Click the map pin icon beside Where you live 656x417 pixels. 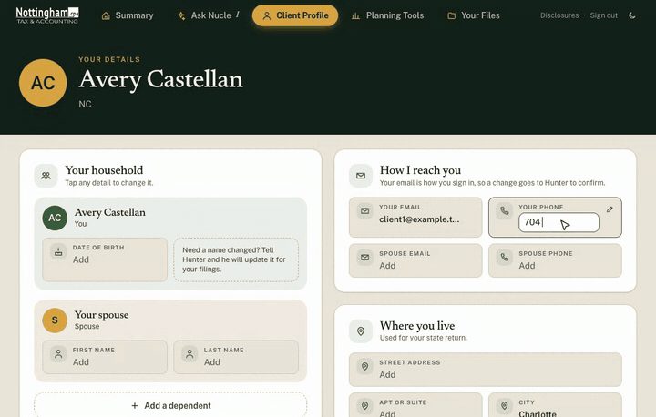coord(361,331)
